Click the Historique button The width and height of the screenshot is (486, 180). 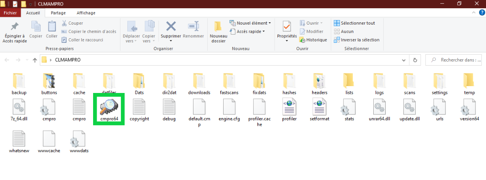pos(313,40)
